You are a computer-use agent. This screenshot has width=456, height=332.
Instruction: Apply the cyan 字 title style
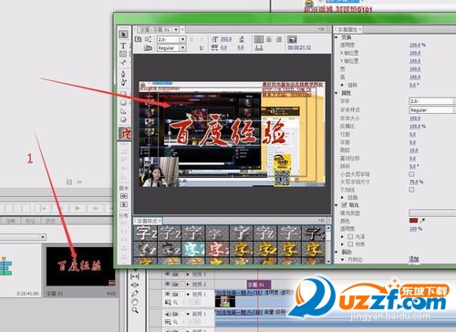point(193,250)
